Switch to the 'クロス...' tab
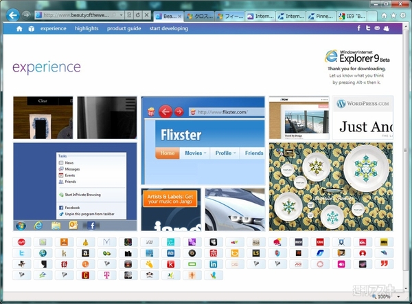Viewport: 412px width, 304px height. click(200, 17)
